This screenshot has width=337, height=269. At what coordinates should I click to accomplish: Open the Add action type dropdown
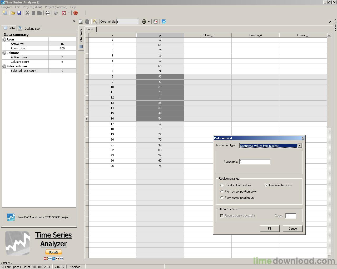[x=300, y=146]
